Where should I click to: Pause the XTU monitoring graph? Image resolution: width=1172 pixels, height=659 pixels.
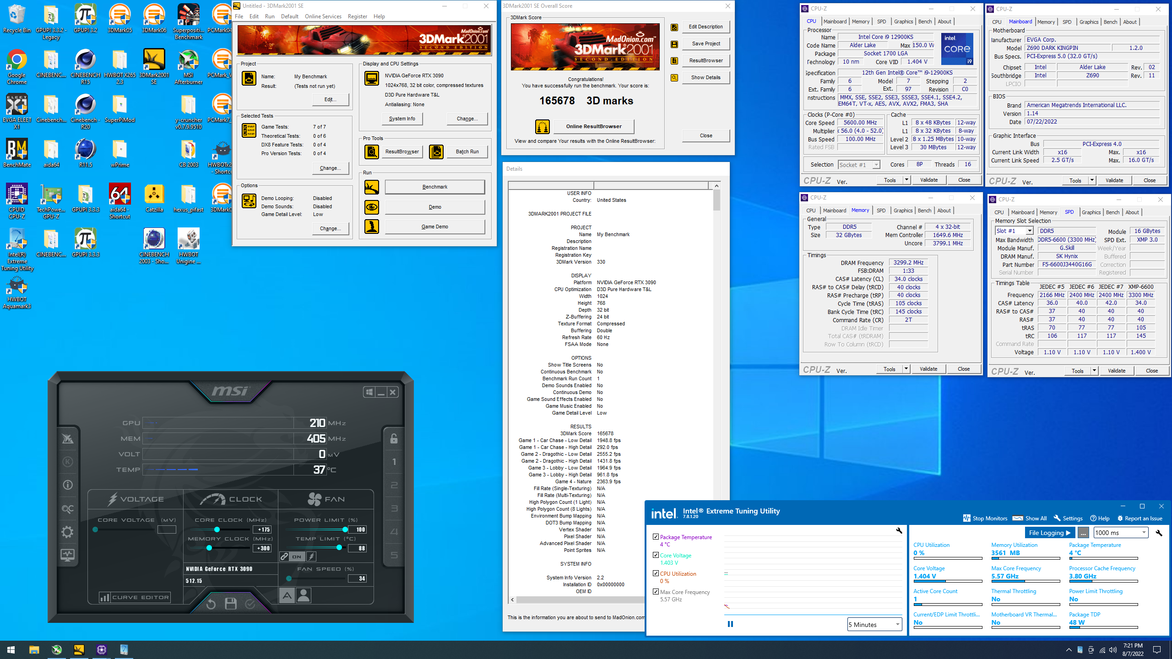[x=730, y=624]
